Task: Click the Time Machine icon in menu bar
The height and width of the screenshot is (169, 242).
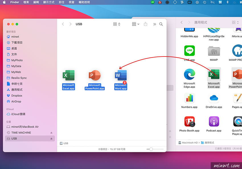Action: (x=204, y=2)
